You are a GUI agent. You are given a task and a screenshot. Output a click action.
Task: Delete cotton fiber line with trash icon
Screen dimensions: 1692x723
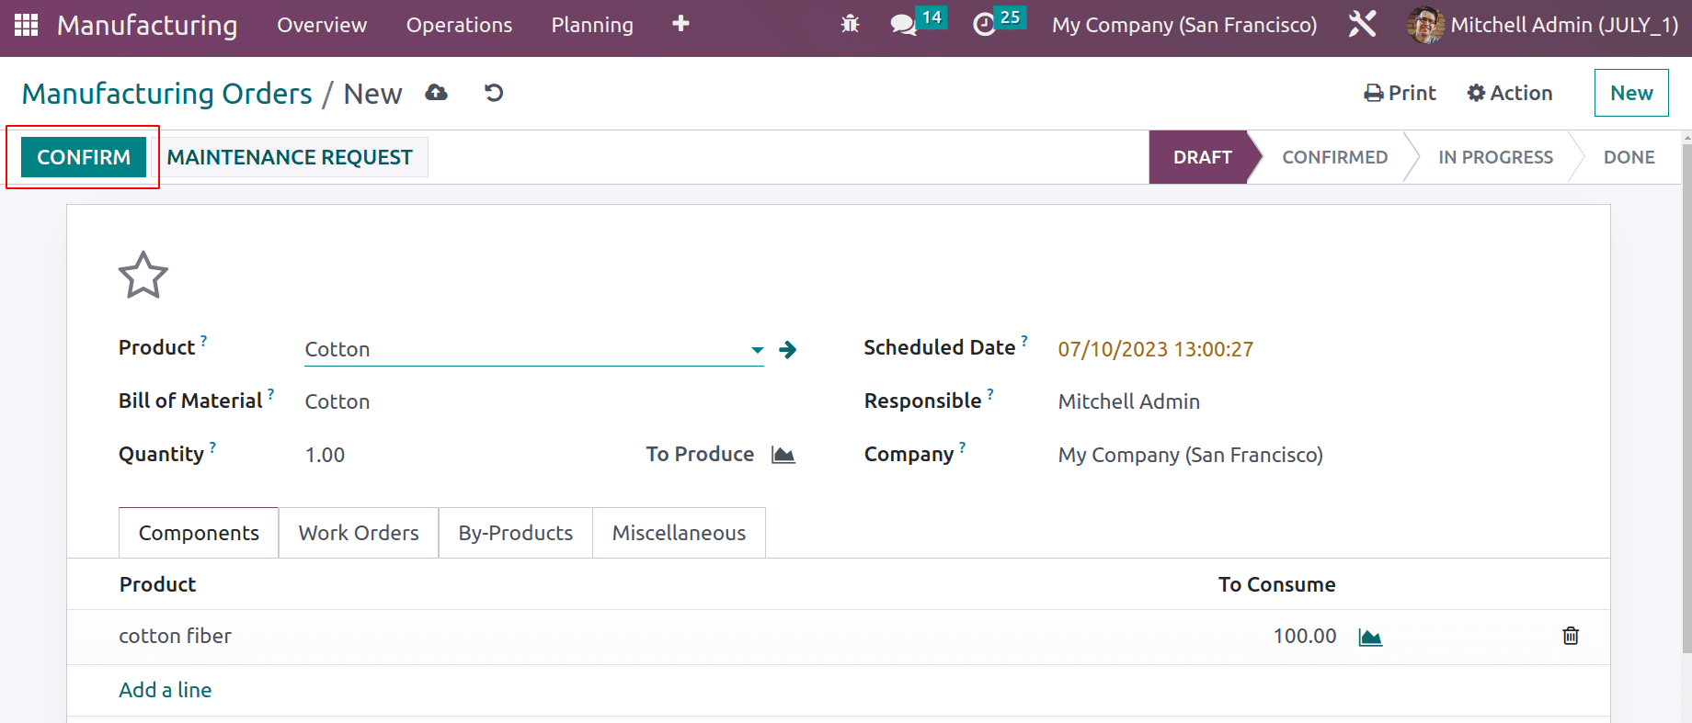click(x=1571, y=636)
